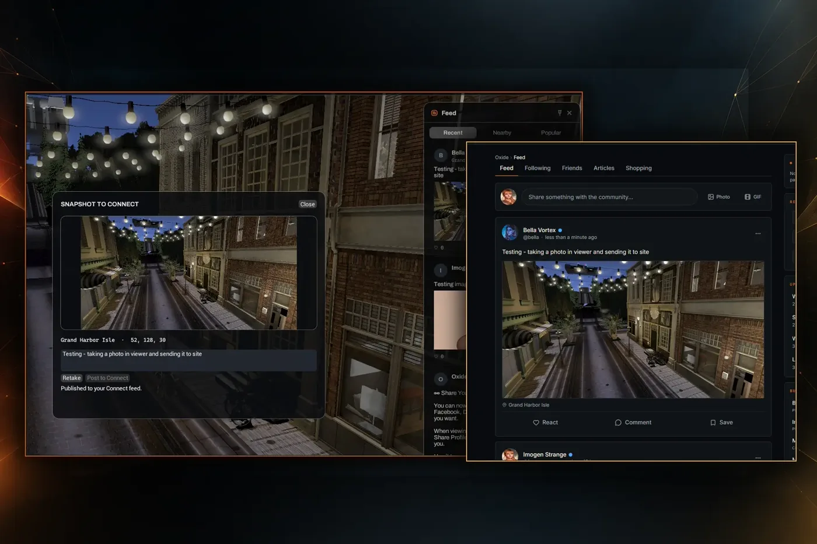Open the Following tab
The image size is (817, 544).
tap(537, 168)
